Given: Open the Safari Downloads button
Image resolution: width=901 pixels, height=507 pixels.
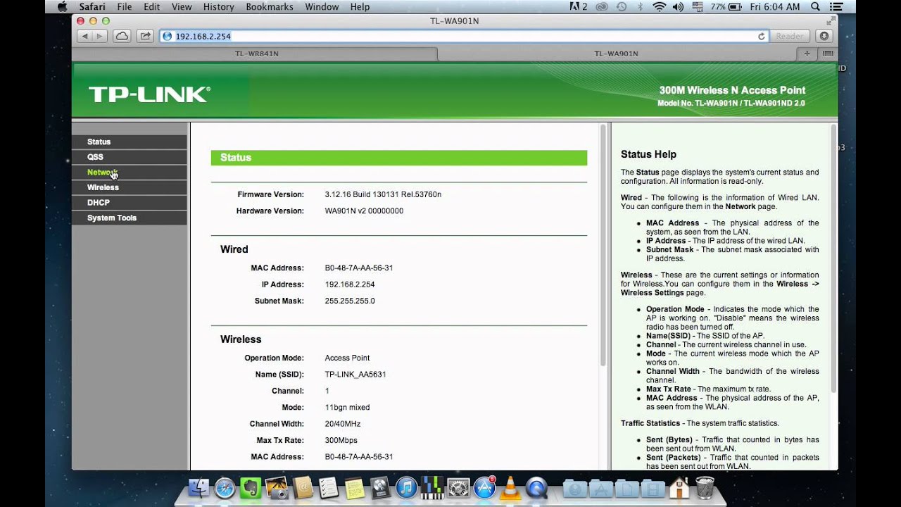Looking at the screenshot, I should coord(824,36).
